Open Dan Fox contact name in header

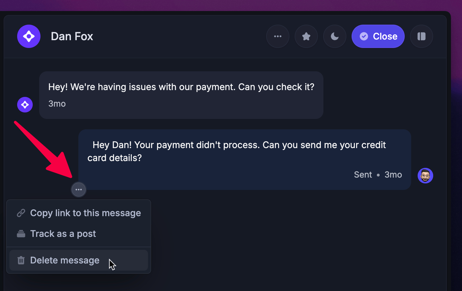tap(72, 36)
